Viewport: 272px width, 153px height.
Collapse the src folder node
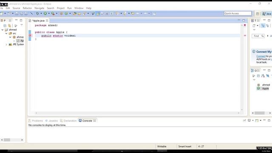[x=6, y=33]
